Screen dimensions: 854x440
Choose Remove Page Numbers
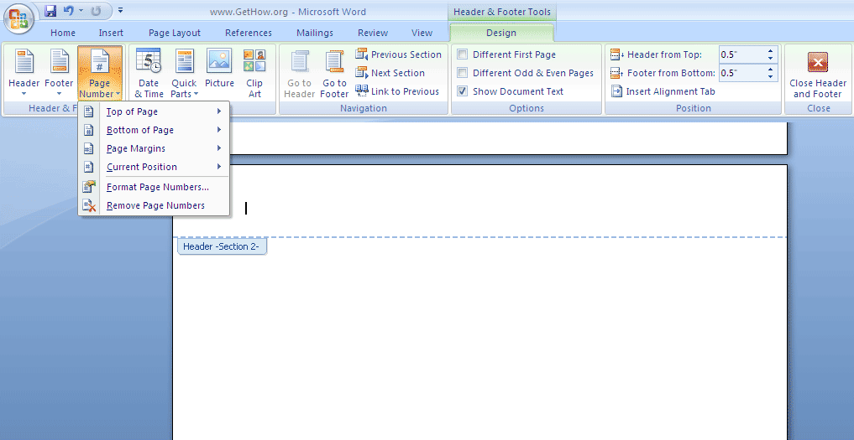[x=154, y=205]
